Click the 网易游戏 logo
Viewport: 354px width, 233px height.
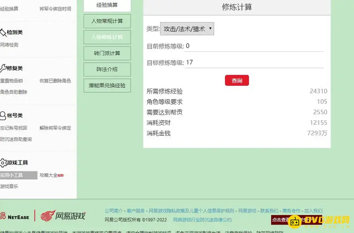pyautogui.click(x=63, y=216)
